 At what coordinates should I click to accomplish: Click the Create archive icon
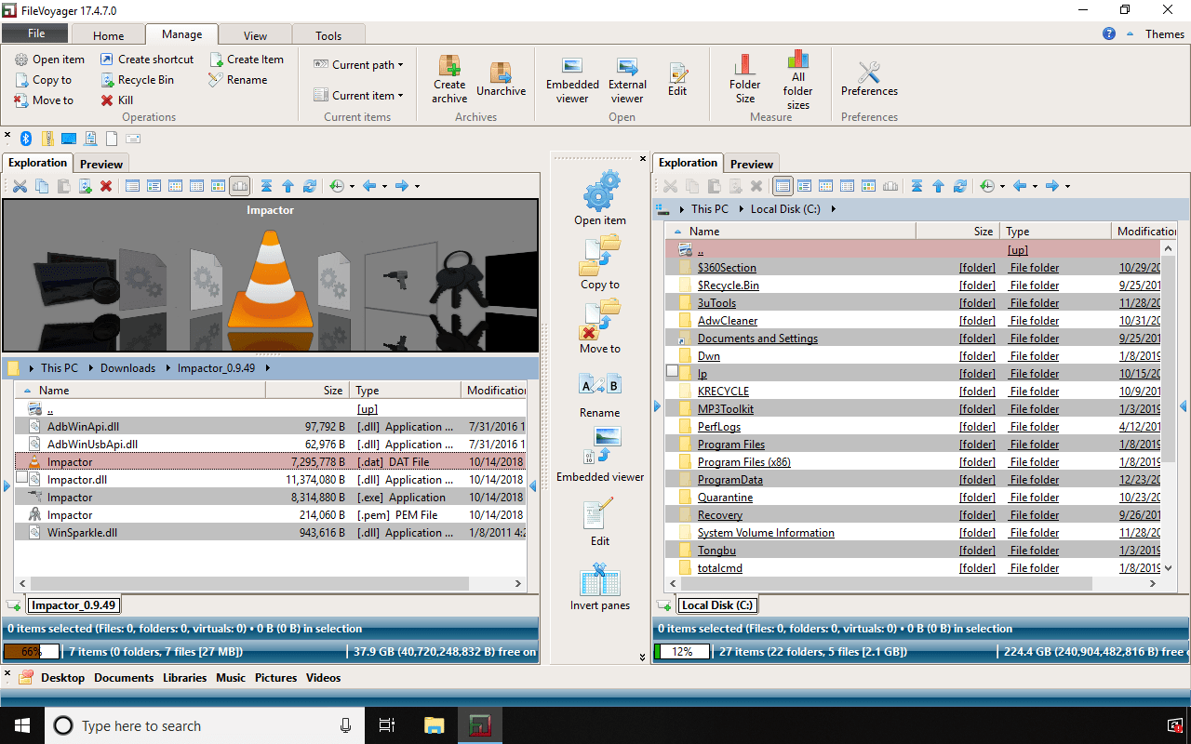(x=449, y=78)
